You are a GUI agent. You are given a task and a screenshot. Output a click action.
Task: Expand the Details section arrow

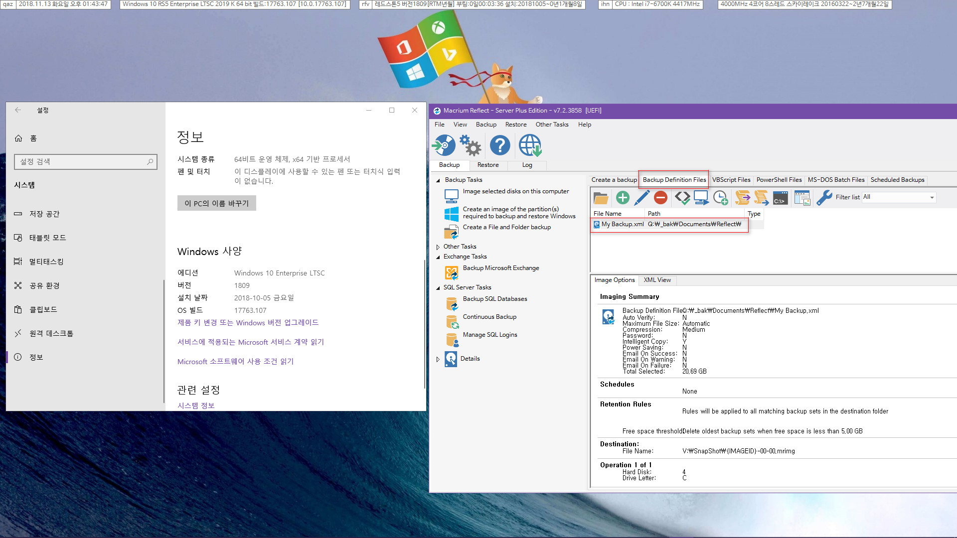(x=438, y=359)
